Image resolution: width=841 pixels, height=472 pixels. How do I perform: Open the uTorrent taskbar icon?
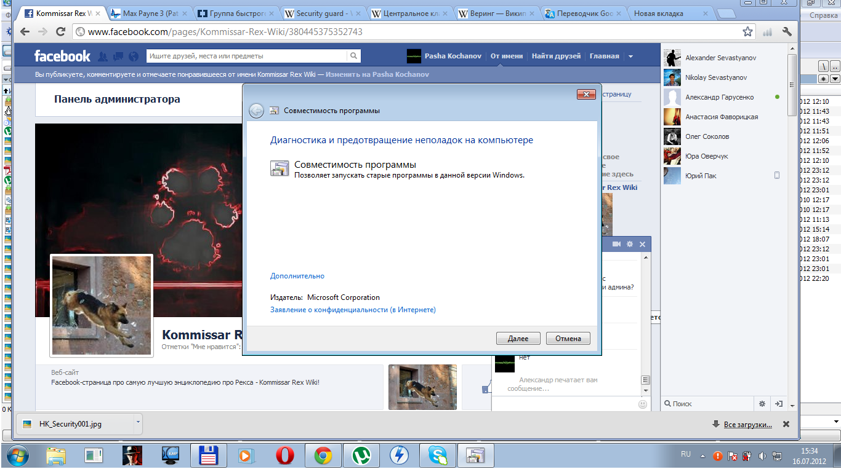[361, 455]
